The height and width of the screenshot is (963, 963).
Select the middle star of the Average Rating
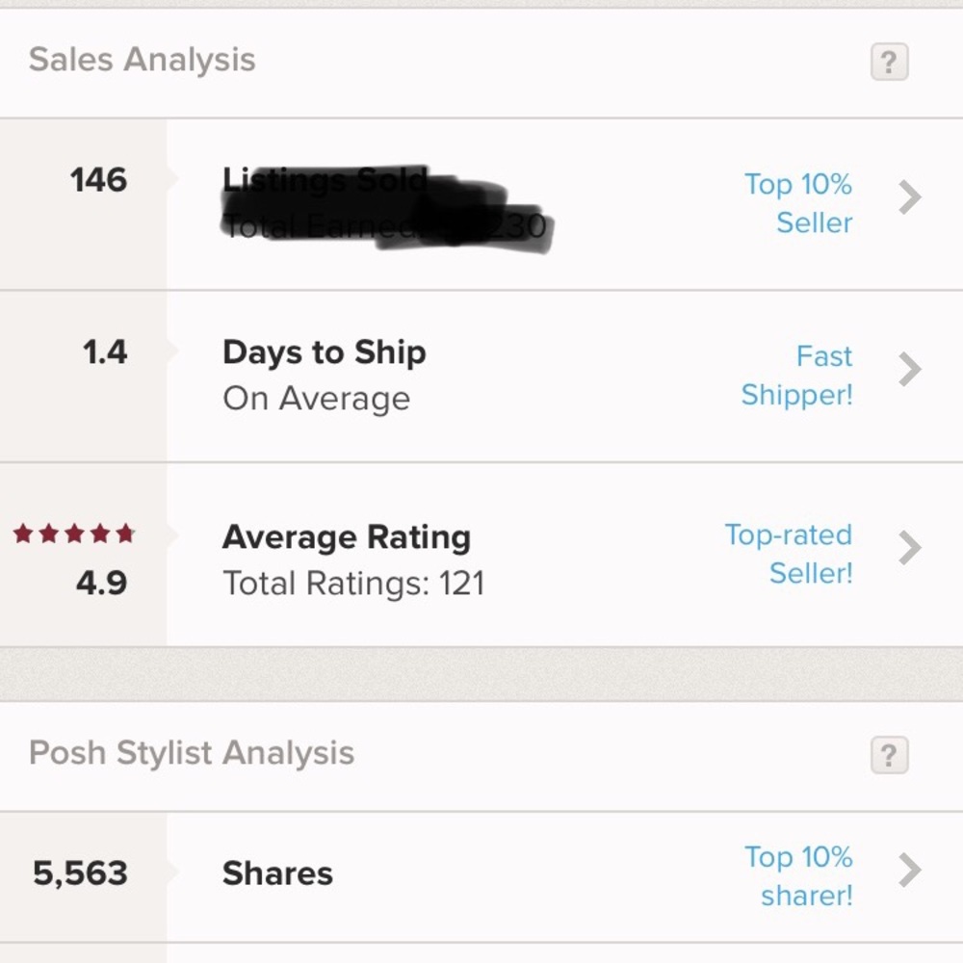pos(73,531)
